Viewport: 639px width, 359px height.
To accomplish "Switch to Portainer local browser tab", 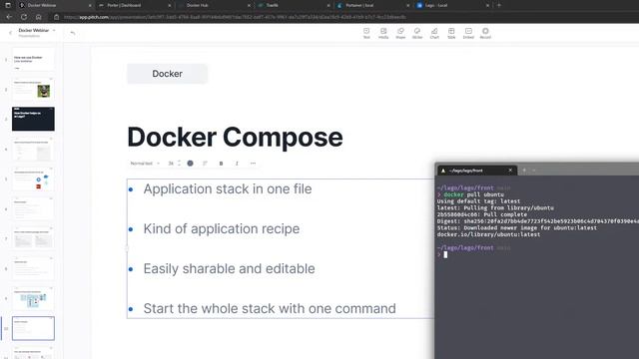I will pyautogui.click(x=372, y=5).
